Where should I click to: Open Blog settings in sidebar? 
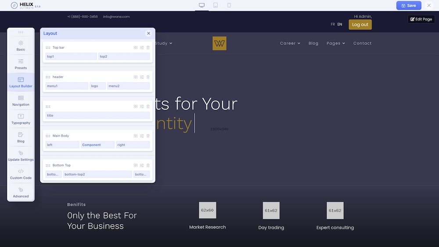[x=21, y=138]
